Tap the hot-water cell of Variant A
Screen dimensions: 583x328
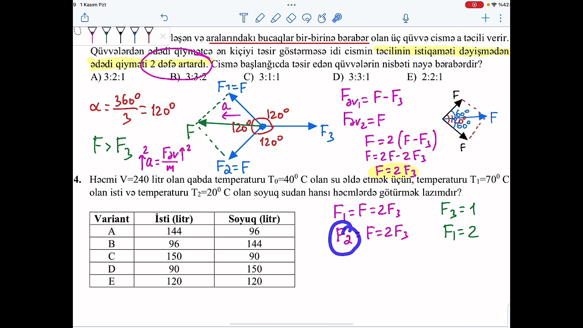174,231
